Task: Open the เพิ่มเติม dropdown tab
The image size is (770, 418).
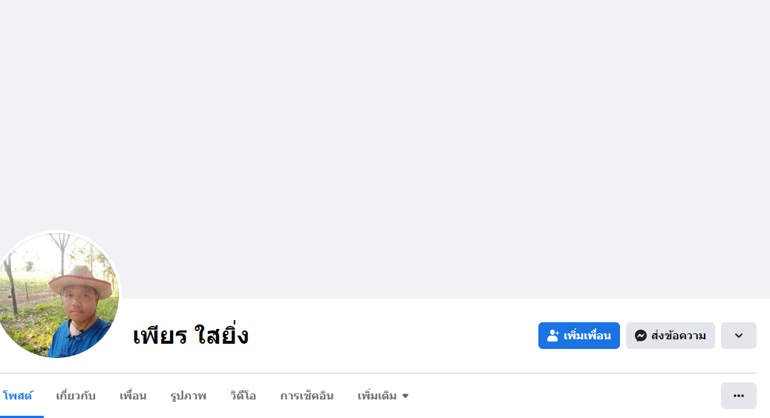Action: 383,396
